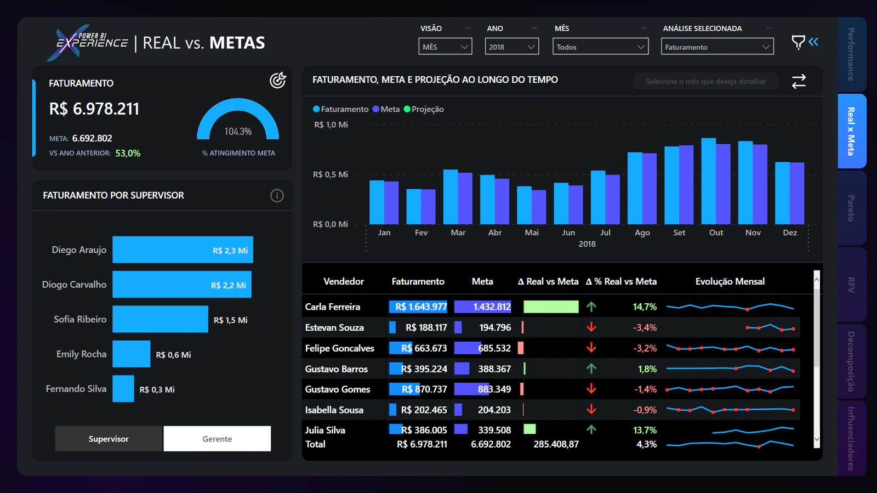Sort table by Faturamento column header
The image size is (877, 493).
click(x=418, y=281)
